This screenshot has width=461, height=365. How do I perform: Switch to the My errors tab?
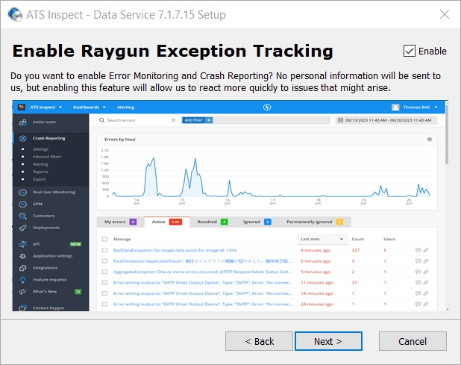[120, 222]
